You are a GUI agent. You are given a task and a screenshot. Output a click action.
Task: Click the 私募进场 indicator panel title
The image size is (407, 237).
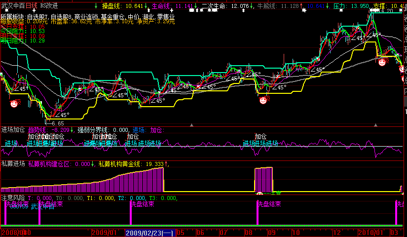(13, 164)
